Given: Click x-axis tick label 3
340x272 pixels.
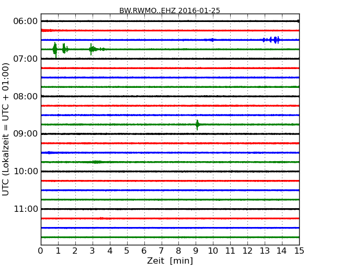Looking at the screenshot, I should 93,251.
